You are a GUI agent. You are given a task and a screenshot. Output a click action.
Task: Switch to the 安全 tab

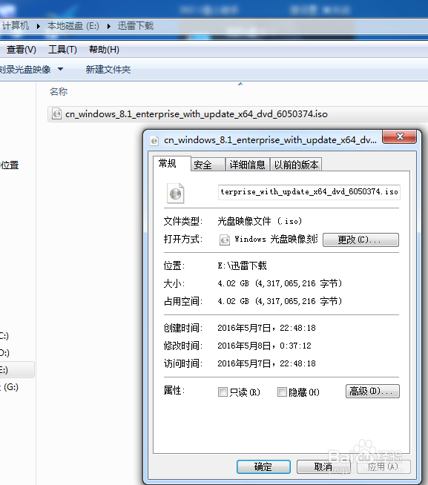(208, 165)
